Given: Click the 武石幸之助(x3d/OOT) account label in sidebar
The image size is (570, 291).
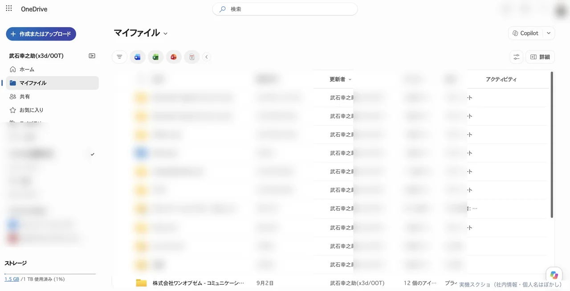Looking at the screenshot, I should click(x=37, y=56).
